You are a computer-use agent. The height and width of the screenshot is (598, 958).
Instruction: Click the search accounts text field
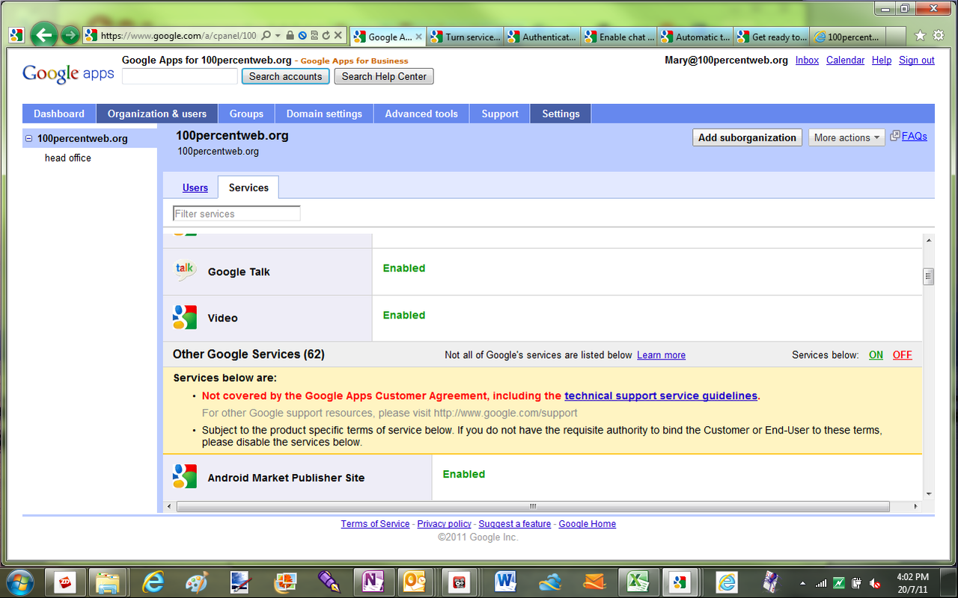click(180, 76)
